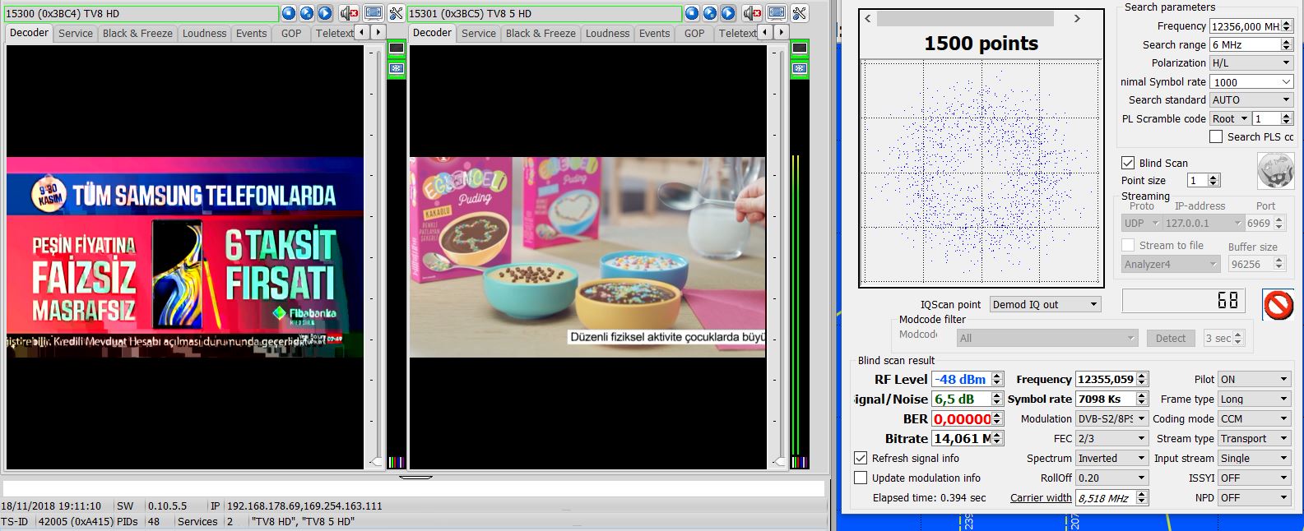Enable Update modulation info checkbox
Viewport: 1304px width, 531px height.
point(861,478)
